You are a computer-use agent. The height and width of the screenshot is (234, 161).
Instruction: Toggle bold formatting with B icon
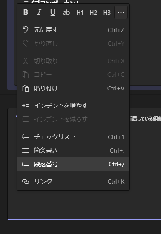[26, 12]
